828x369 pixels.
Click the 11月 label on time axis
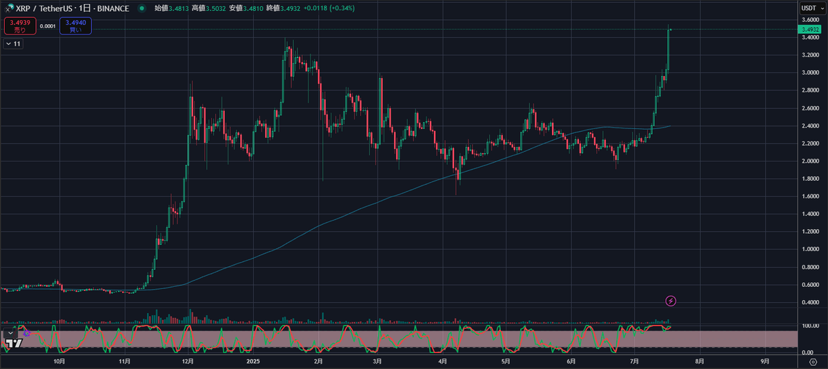[124, 361]
